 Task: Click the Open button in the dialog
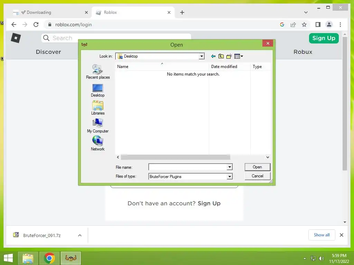257,167
